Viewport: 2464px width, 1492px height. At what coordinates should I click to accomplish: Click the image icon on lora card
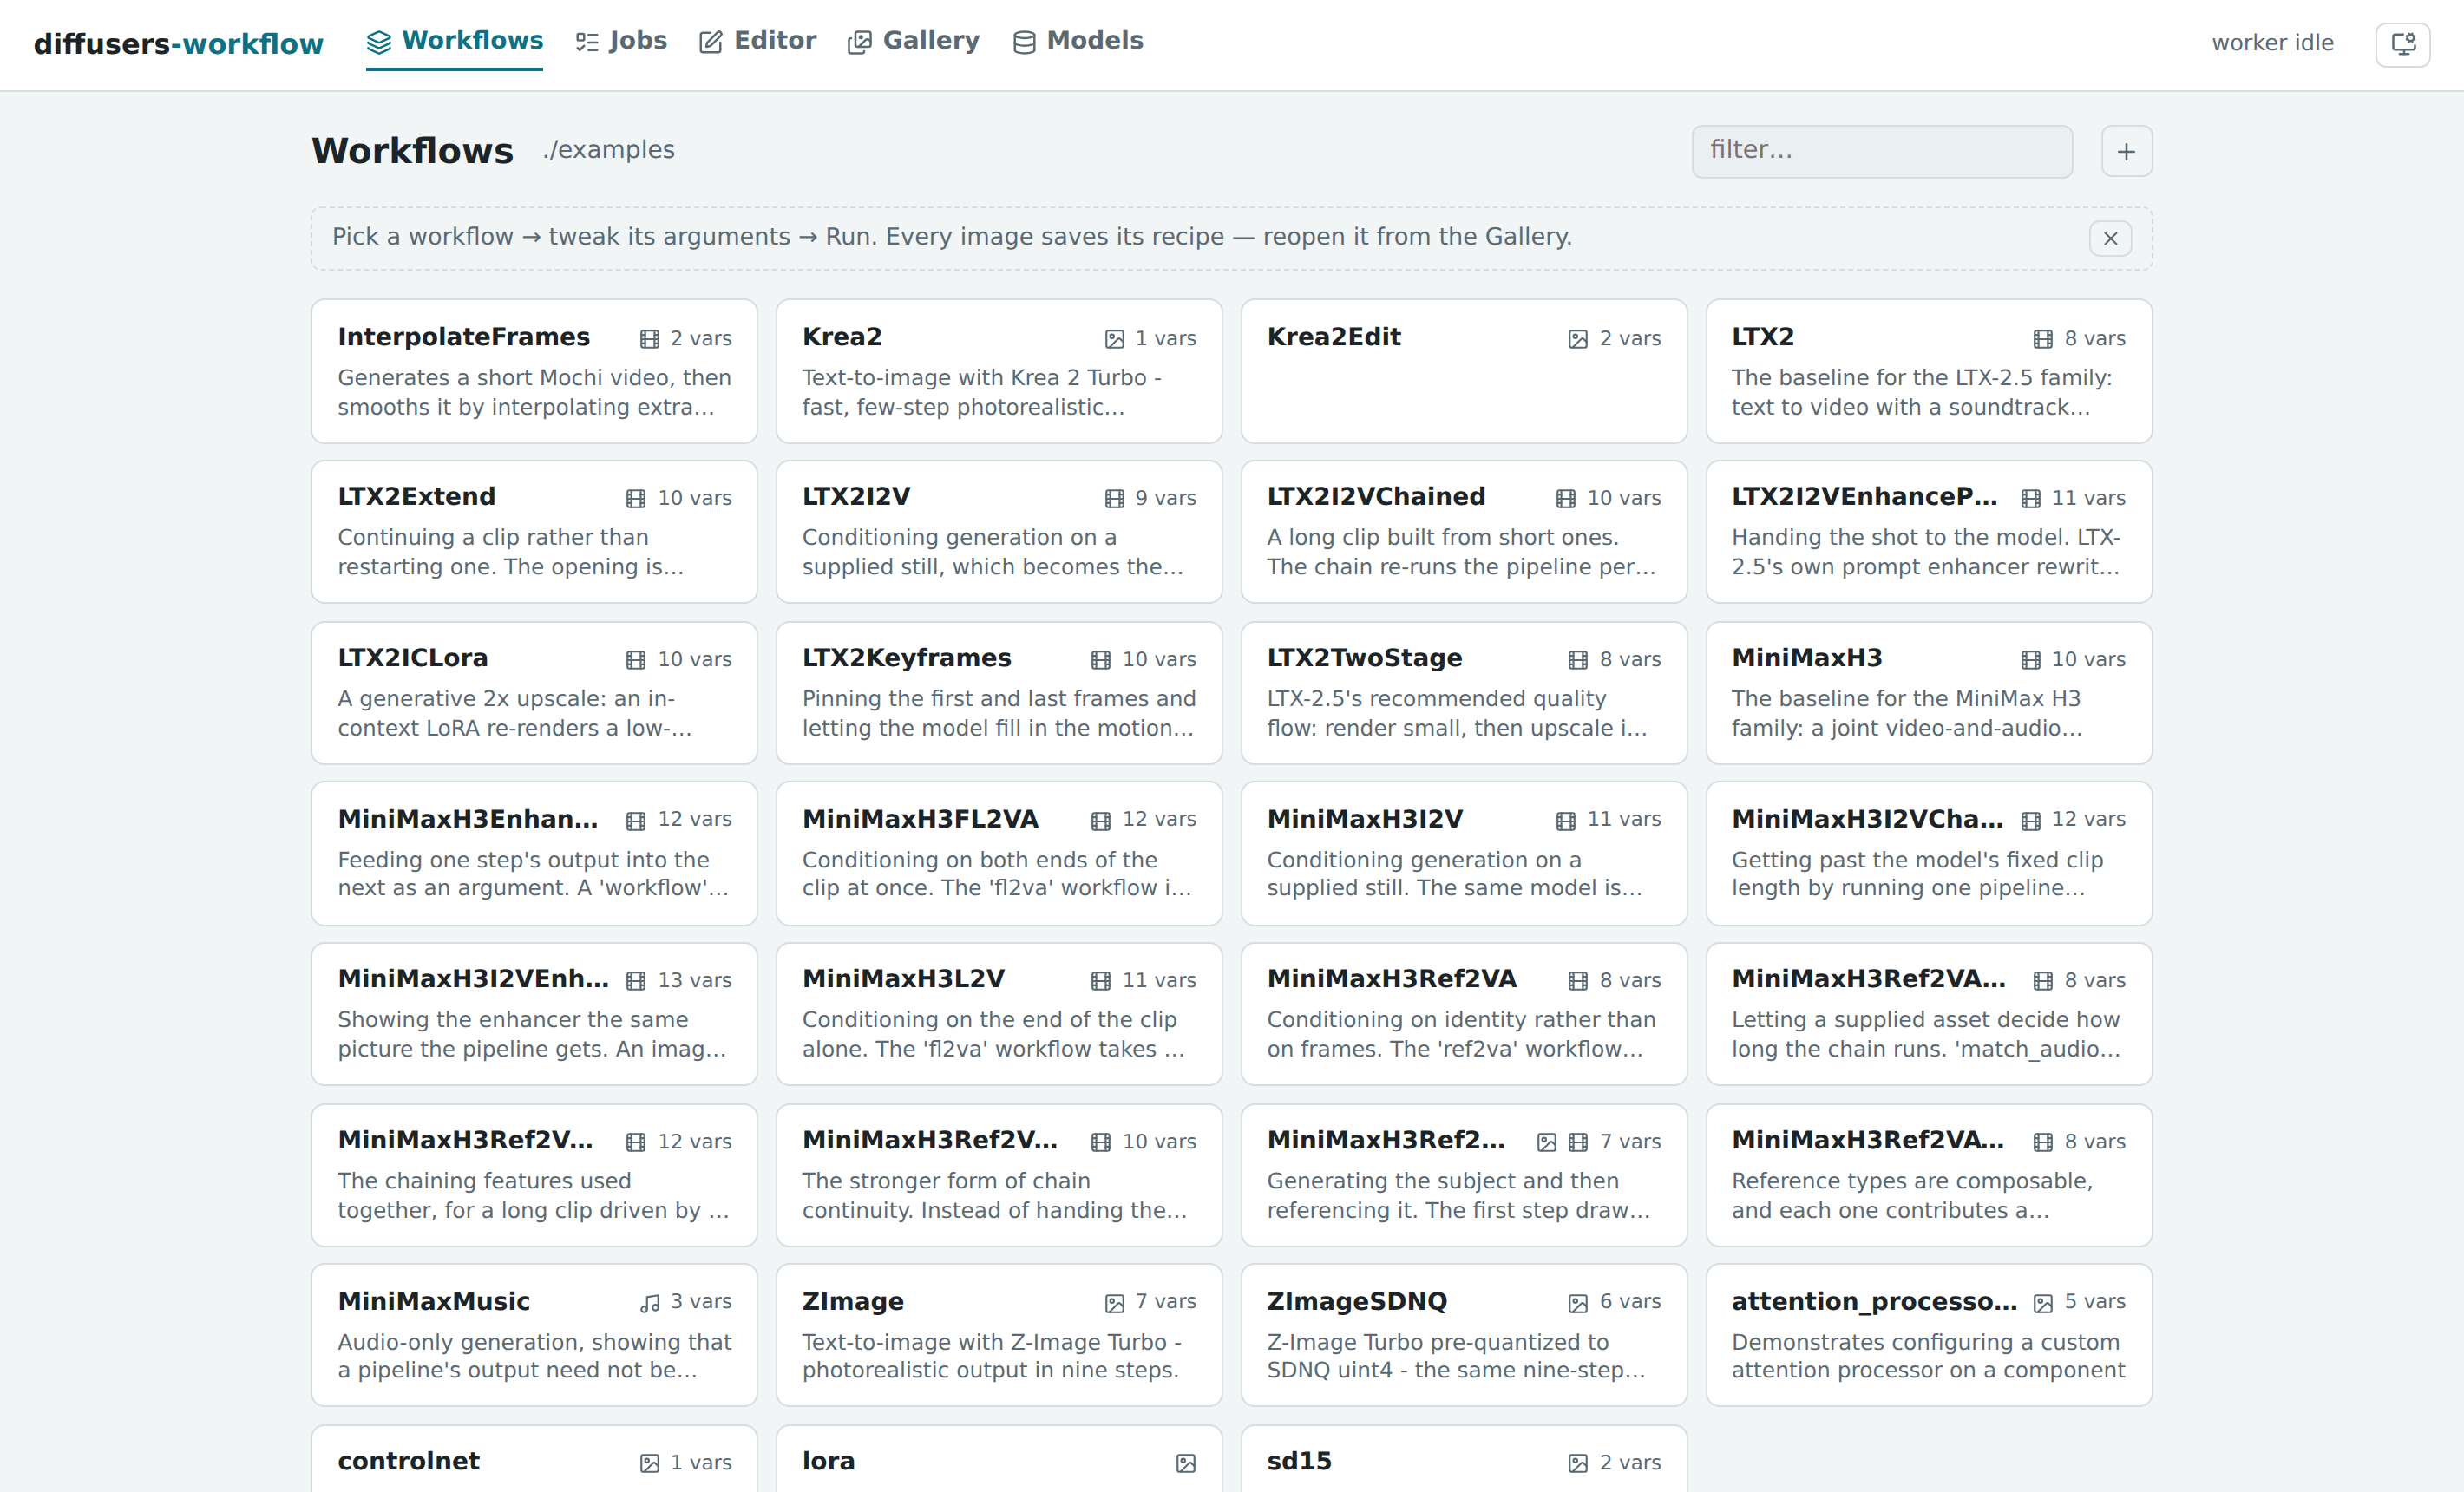point(1186,1464)
